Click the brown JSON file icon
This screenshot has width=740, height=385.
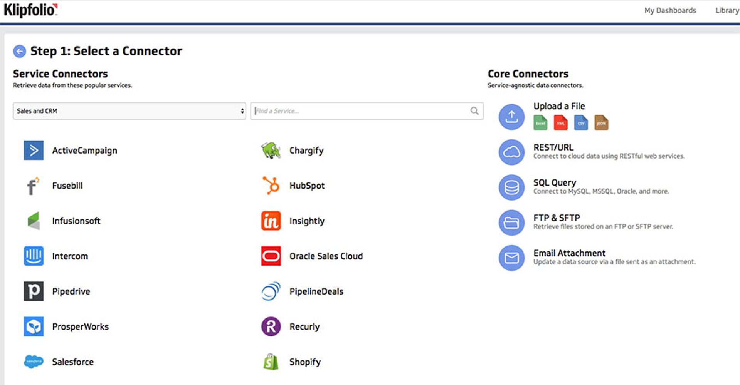602,122
